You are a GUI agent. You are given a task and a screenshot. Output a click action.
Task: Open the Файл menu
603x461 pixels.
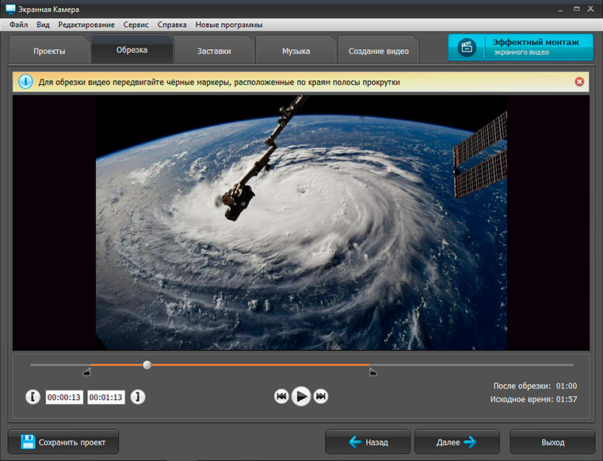(19, 25)
